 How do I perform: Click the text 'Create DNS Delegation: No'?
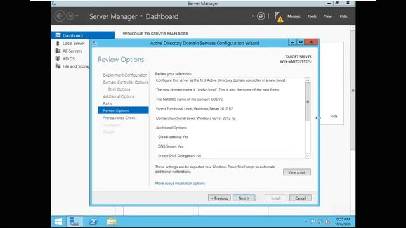click(x=180, y=156)
